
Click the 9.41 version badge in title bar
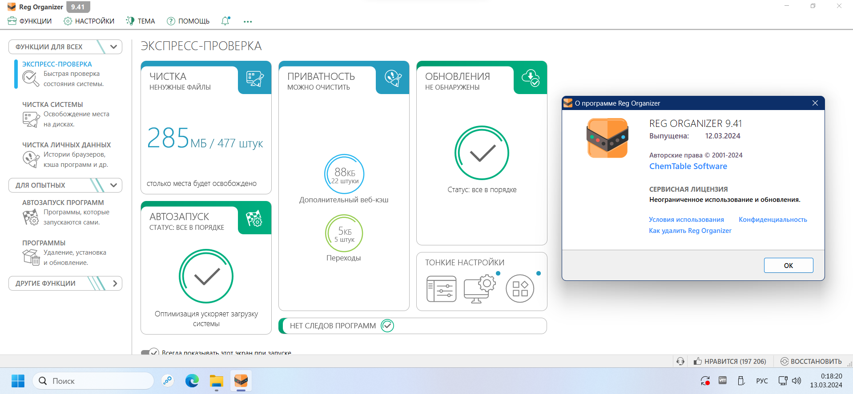pos(78,7)
